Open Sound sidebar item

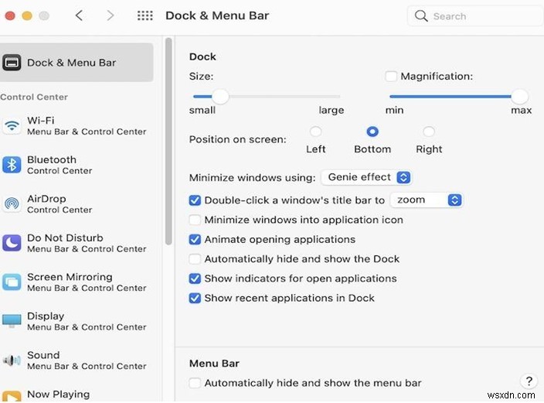[76, 360]
